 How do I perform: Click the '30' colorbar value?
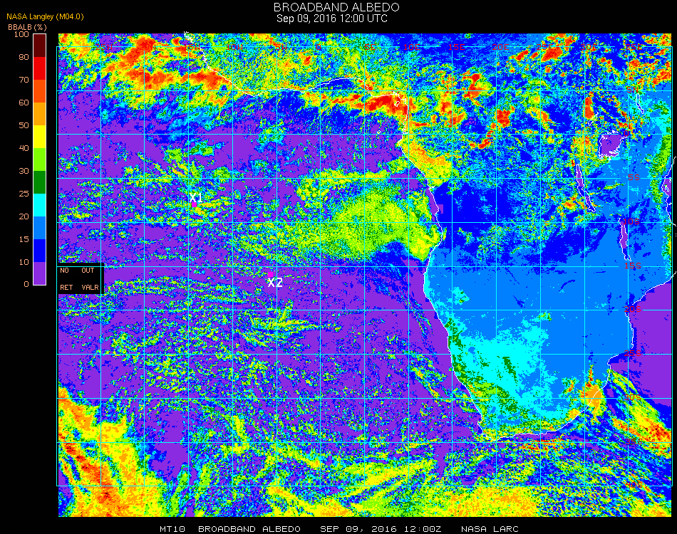point(24,172)
